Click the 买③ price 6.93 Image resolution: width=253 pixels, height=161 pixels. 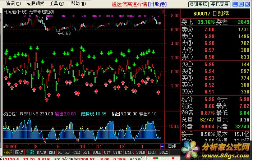(x=210, y=78)
